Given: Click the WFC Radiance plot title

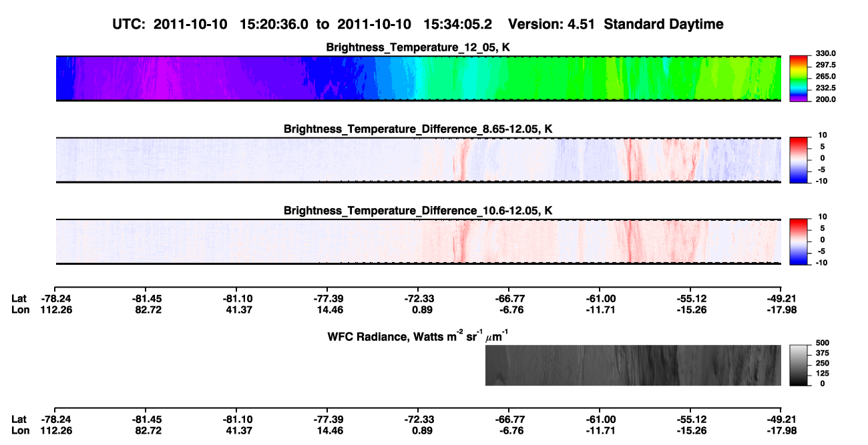Looking at the screenshot, I should 419,336.
